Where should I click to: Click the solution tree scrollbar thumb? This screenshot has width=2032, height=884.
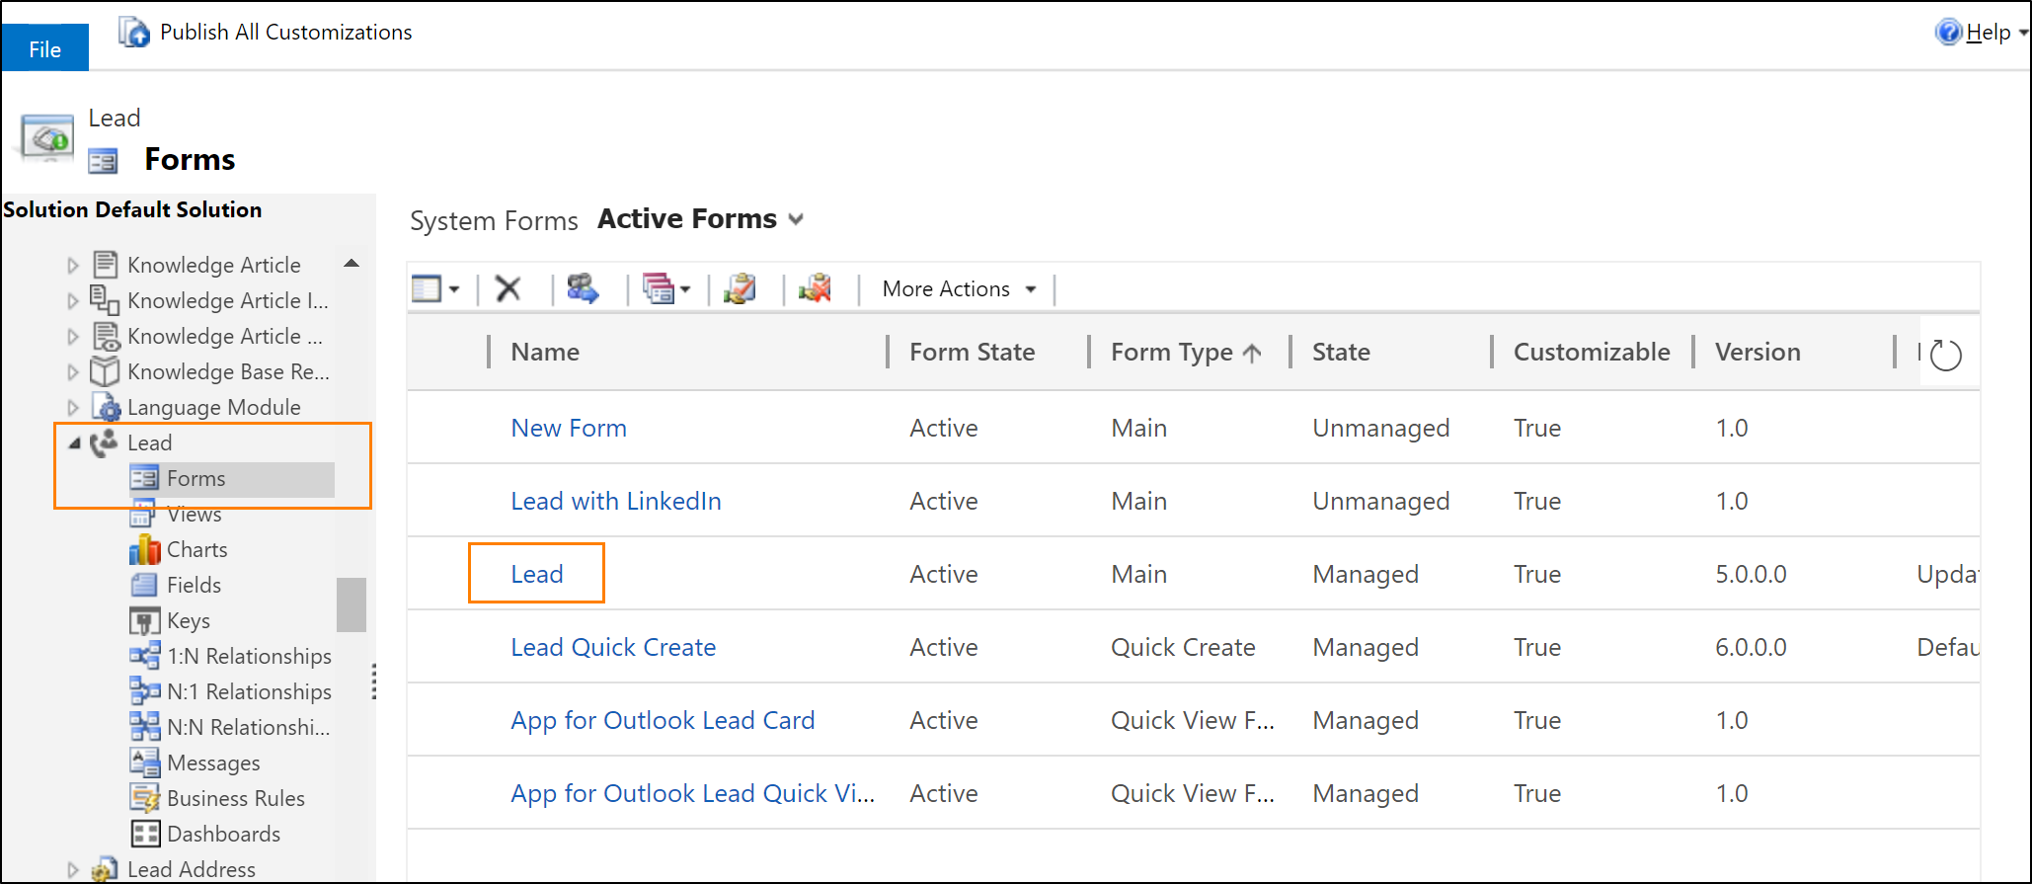point(352,604)
